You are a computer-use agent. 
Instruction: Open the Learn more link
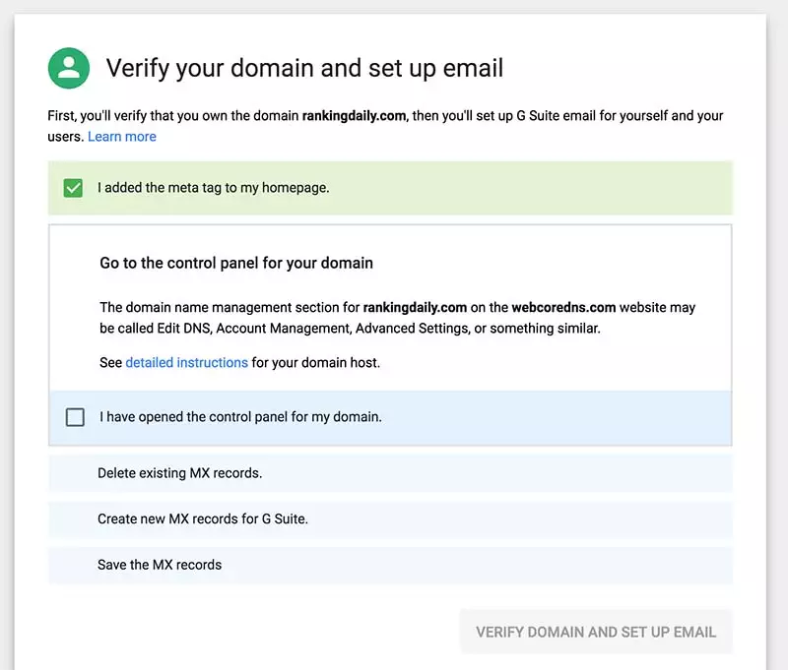pos(121,137)
